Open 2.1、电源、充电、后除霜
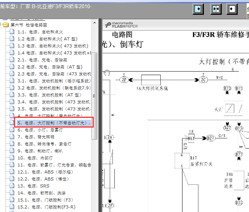249x212 pixels. tap(42, 60)
